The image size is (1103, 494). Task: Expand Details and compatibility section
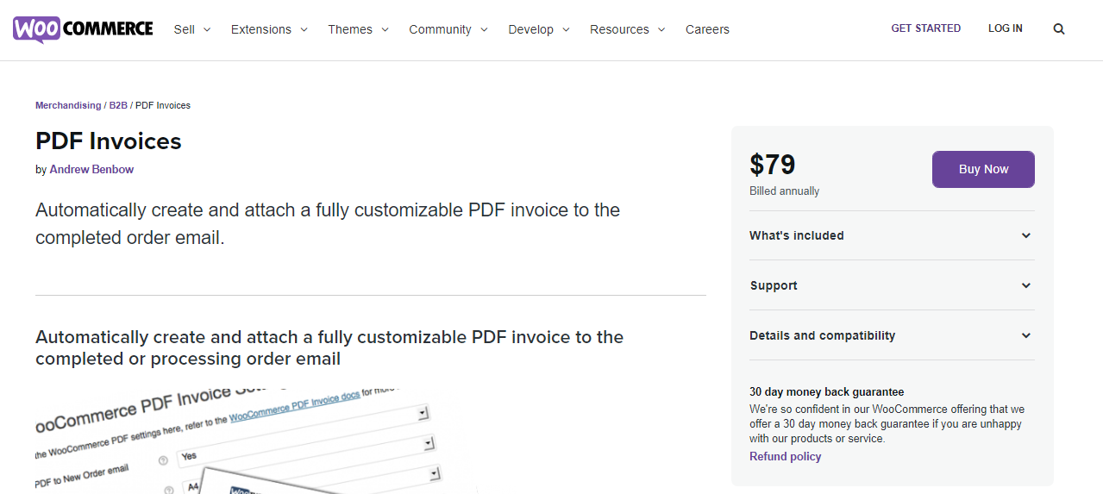(x=892, y=335)
